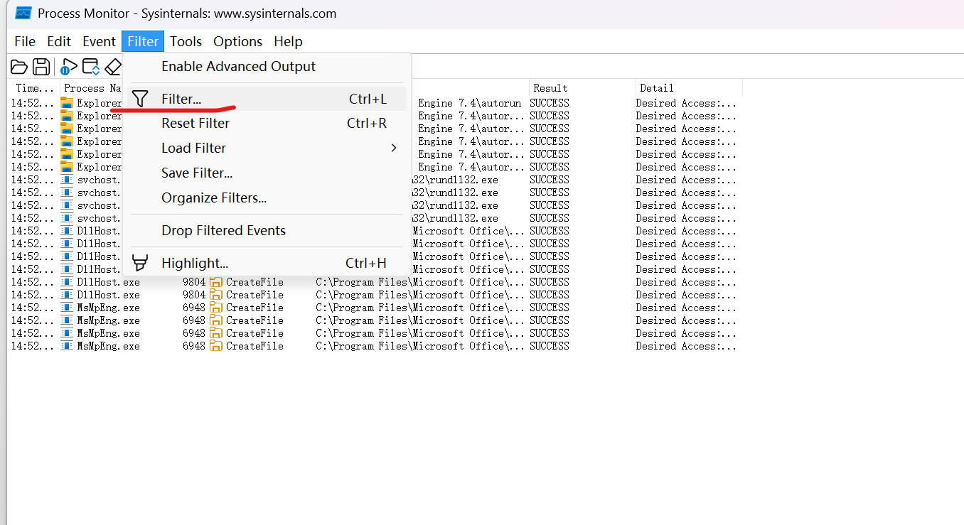964x525 pixels.
Task: Toggle the Capture events toolbar icon
Action: [68, 67]
